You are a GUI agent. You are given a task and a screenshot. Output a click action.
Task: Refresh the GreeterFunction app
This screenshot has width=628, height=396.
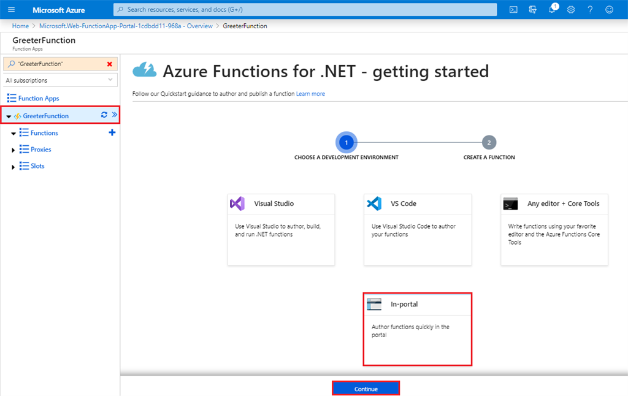[x=104, y=114]
